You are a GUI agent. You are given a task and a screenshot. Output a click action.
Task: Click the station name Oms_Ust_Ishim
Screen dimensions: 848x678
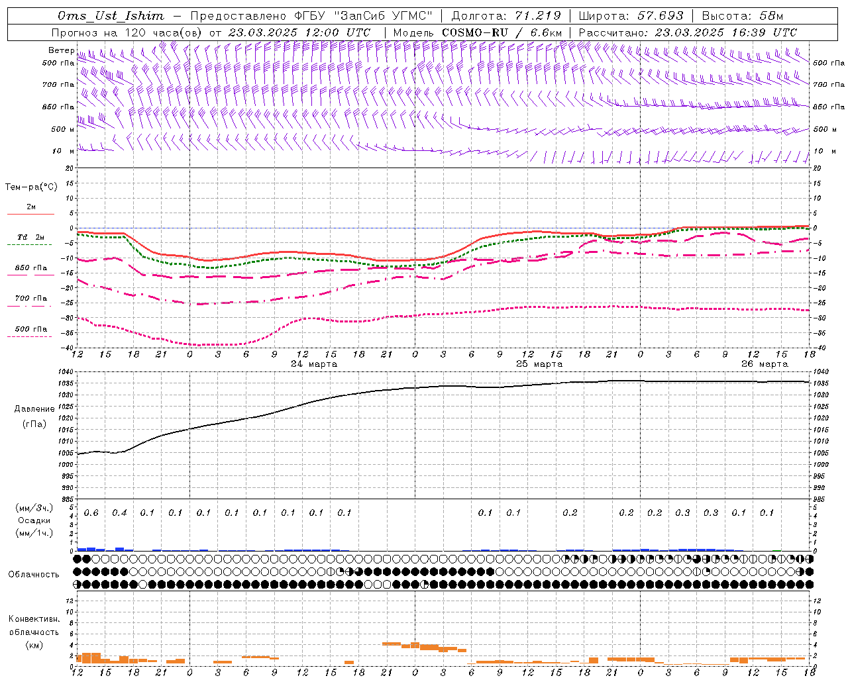pos(111,16)
